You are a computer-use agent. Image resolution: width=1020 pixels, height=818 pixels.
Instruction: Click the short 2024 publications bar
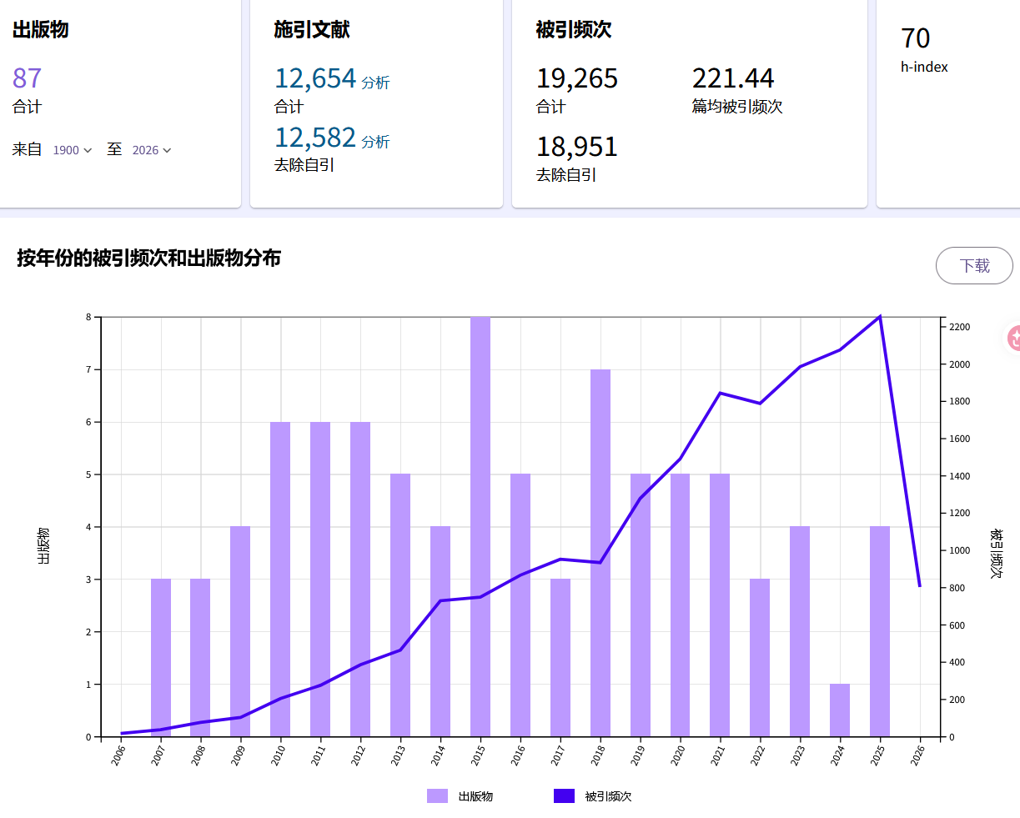840,710
